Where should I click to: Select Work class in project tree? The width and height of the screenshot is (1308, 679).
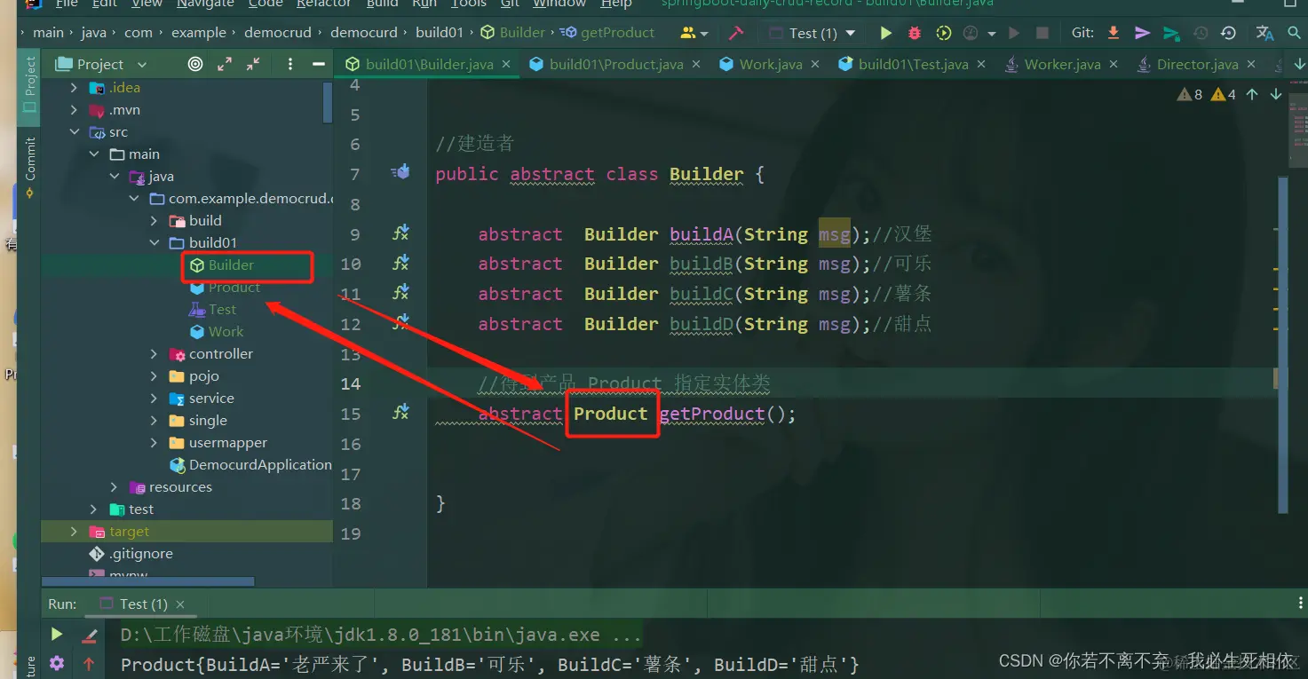[226, 332]
